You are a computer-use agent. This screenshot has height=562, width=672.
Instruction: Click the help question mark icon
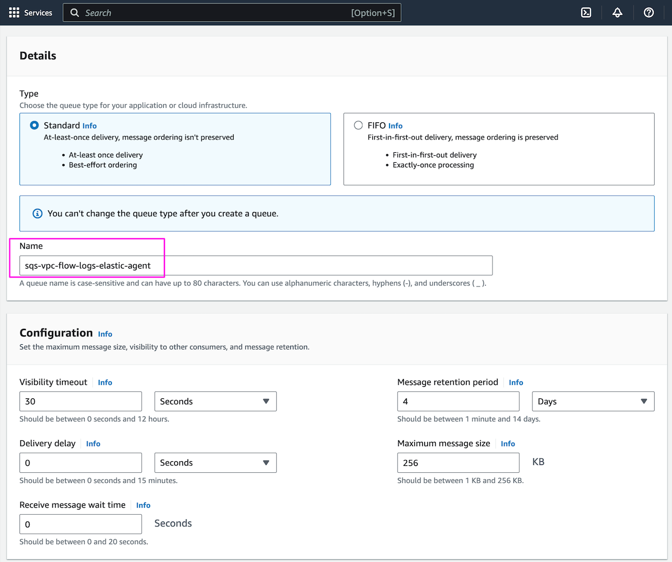649,12
